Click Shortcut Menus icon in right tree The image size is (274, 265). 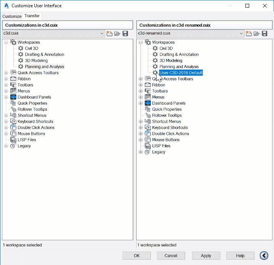(148, 121)
